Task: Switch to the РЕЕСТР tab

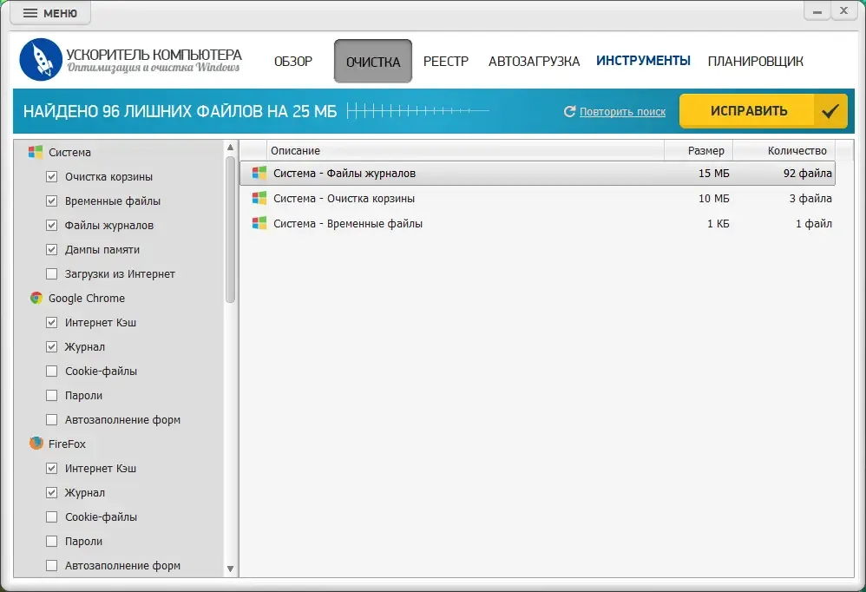Action: point(446,62)
